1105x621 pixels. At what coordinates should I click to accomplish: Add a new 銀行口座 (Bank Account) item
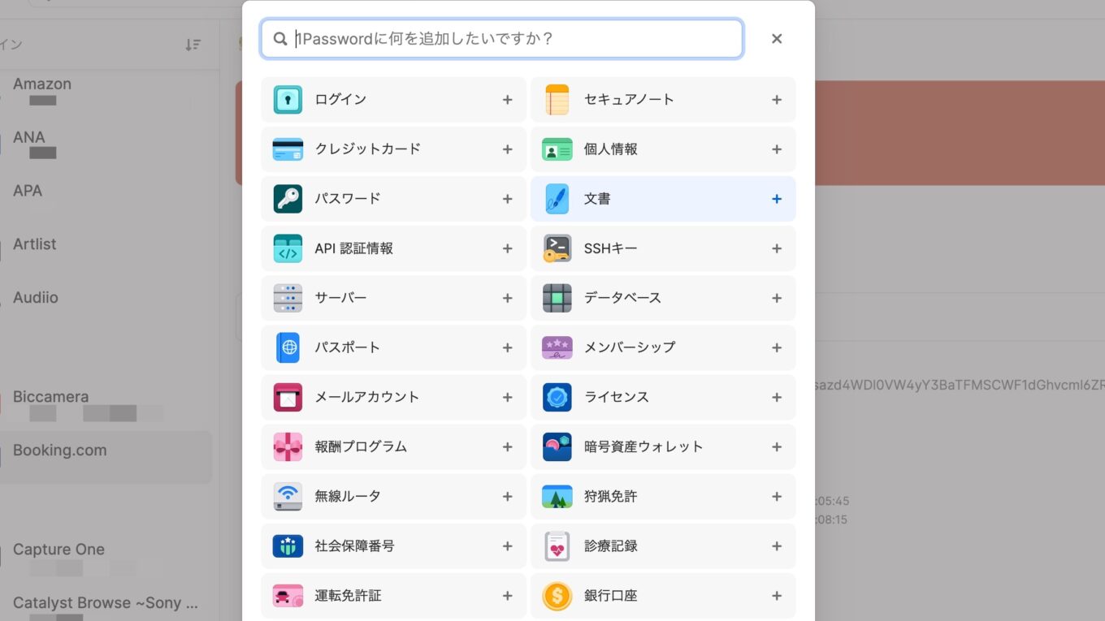[776, 595]
